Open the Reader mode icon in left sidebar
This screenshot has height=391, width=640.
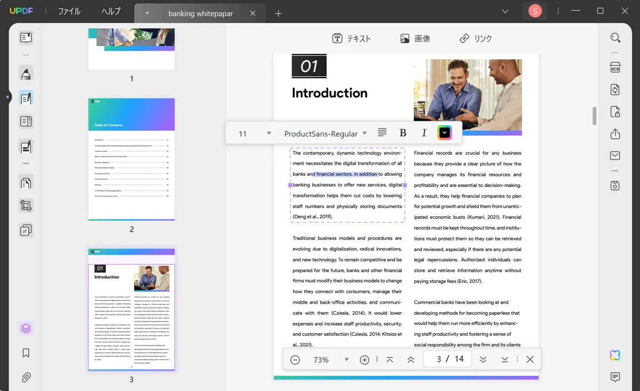[26, 38]
